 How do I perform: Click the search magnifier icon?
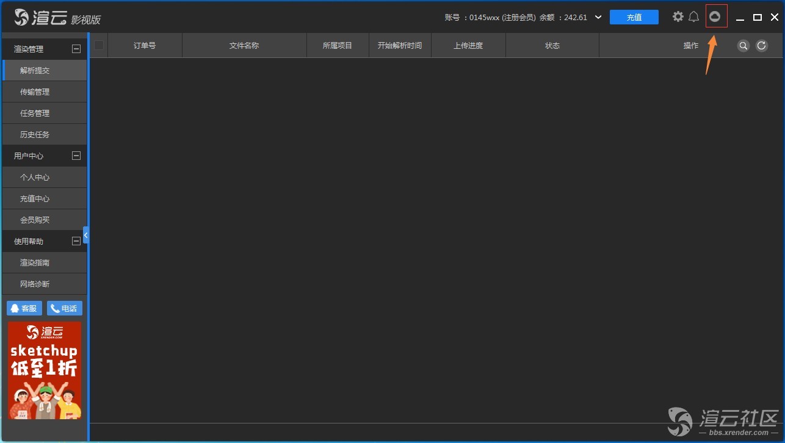click(743, 46)
